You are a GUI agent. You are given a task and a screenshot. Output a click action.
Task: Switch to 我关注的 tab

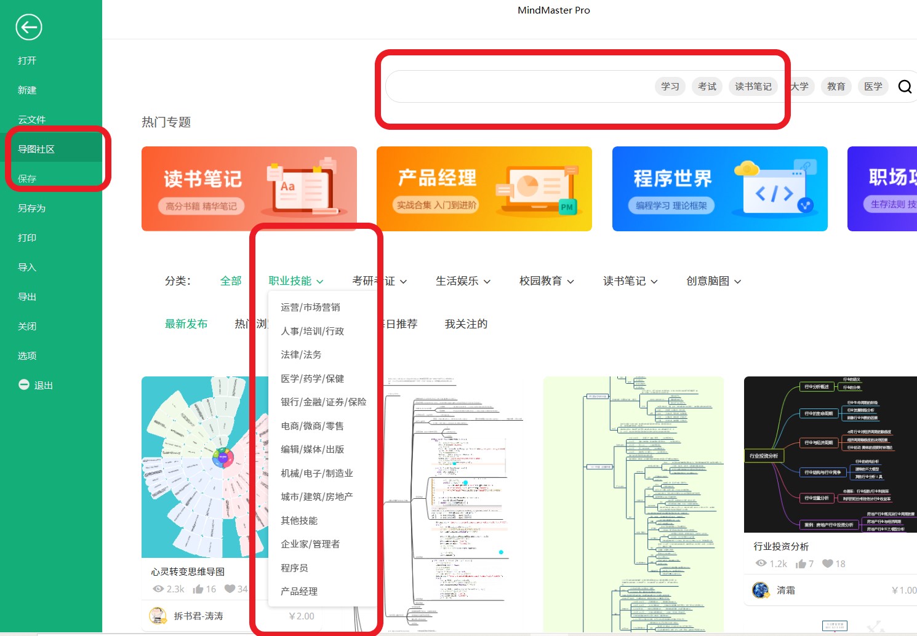466,324
